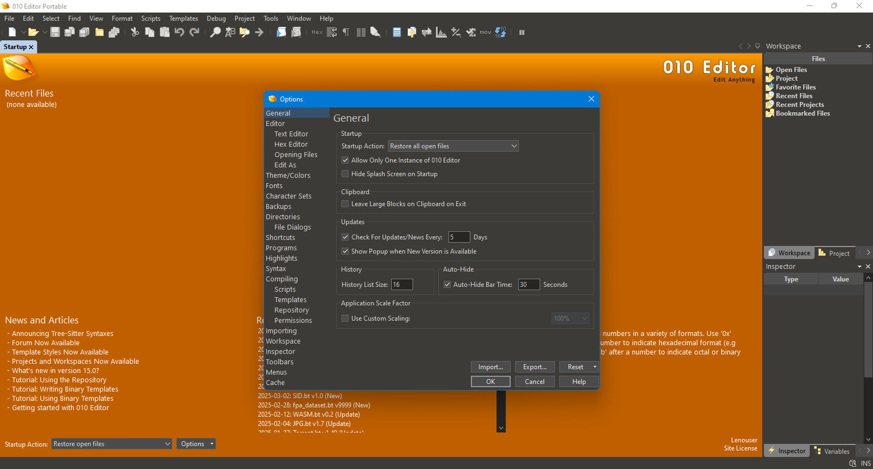Enable Leave Large Blocks on Clipboard on Exit
This screenshot has width=873, height=469.
[x=345, y=204]
